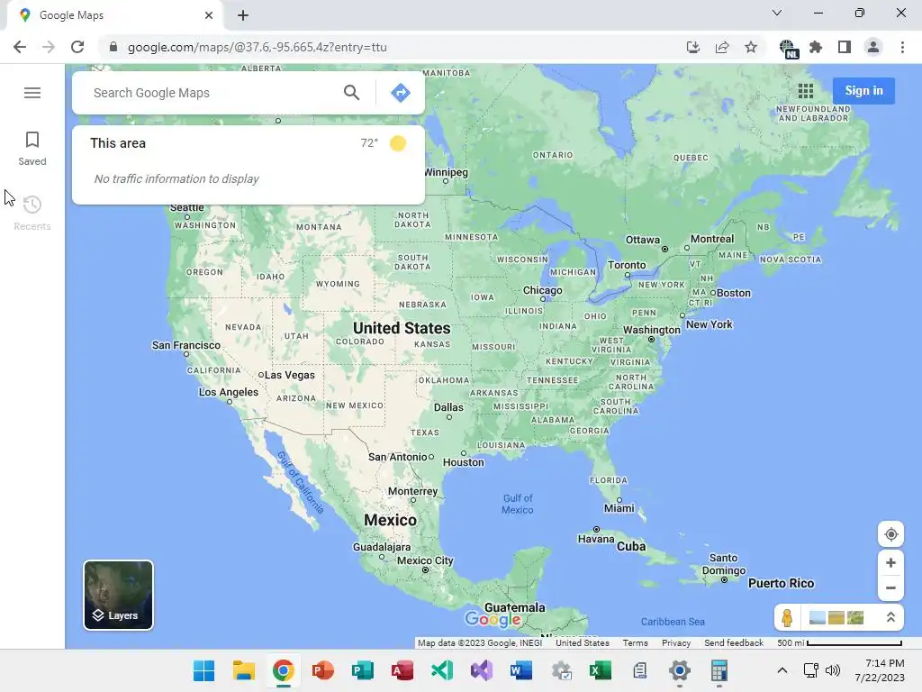Open Windows Start menu
Viewport: 922px width, 692px height.
[x=204, y=670]
